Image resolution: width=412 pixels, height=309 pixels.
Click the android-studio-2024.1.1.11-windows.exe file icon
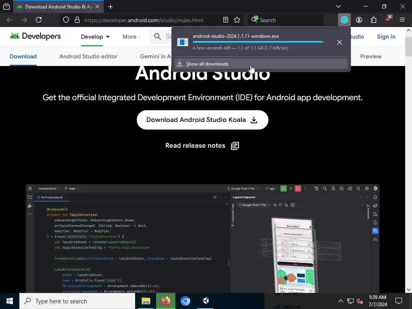[183, 42]
